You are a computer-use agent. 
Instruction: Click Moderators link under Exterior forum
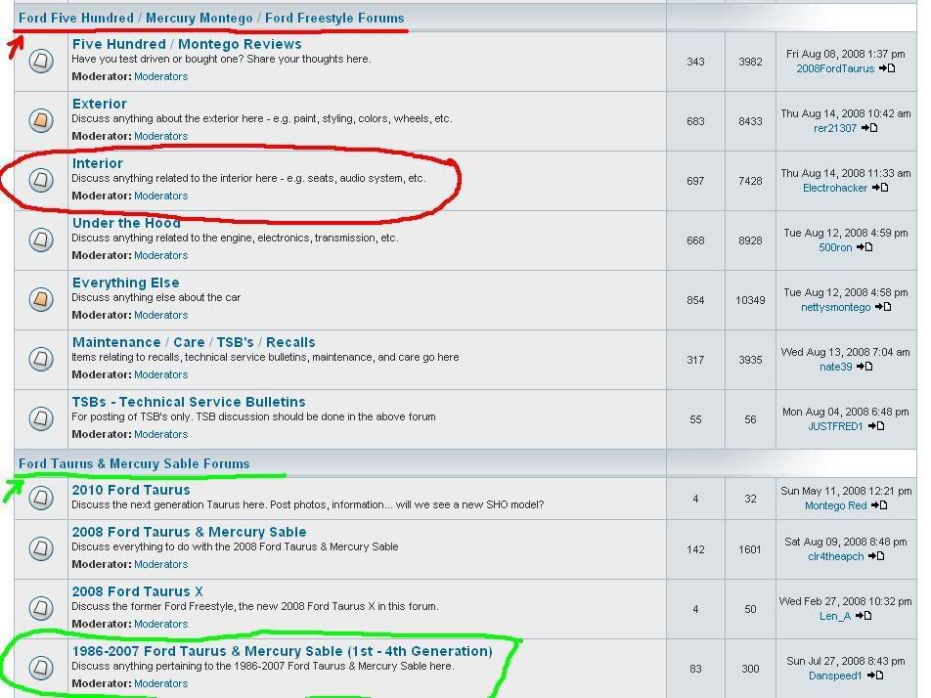click(x=161, y=136)
